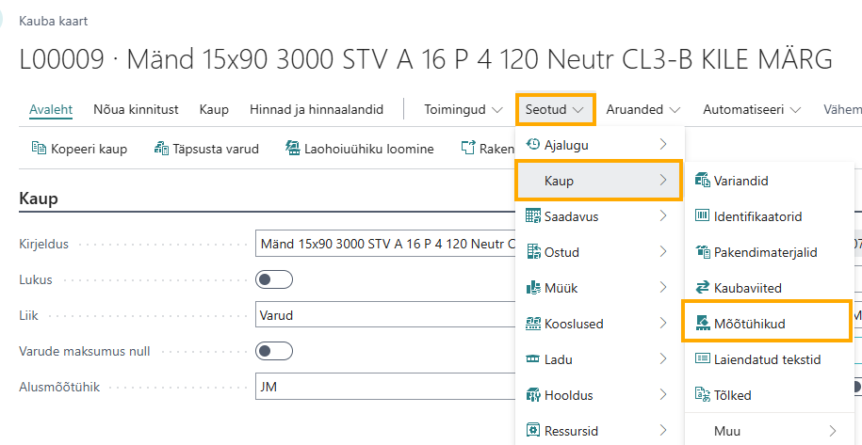Click the Laohoiuühiku loomine icon
The image size is (862, 445).
(292, 149)
